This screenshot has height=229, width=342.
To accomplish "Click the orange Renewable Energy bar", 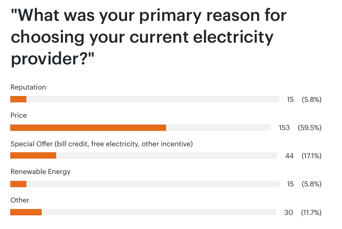I will pos(18,184).
